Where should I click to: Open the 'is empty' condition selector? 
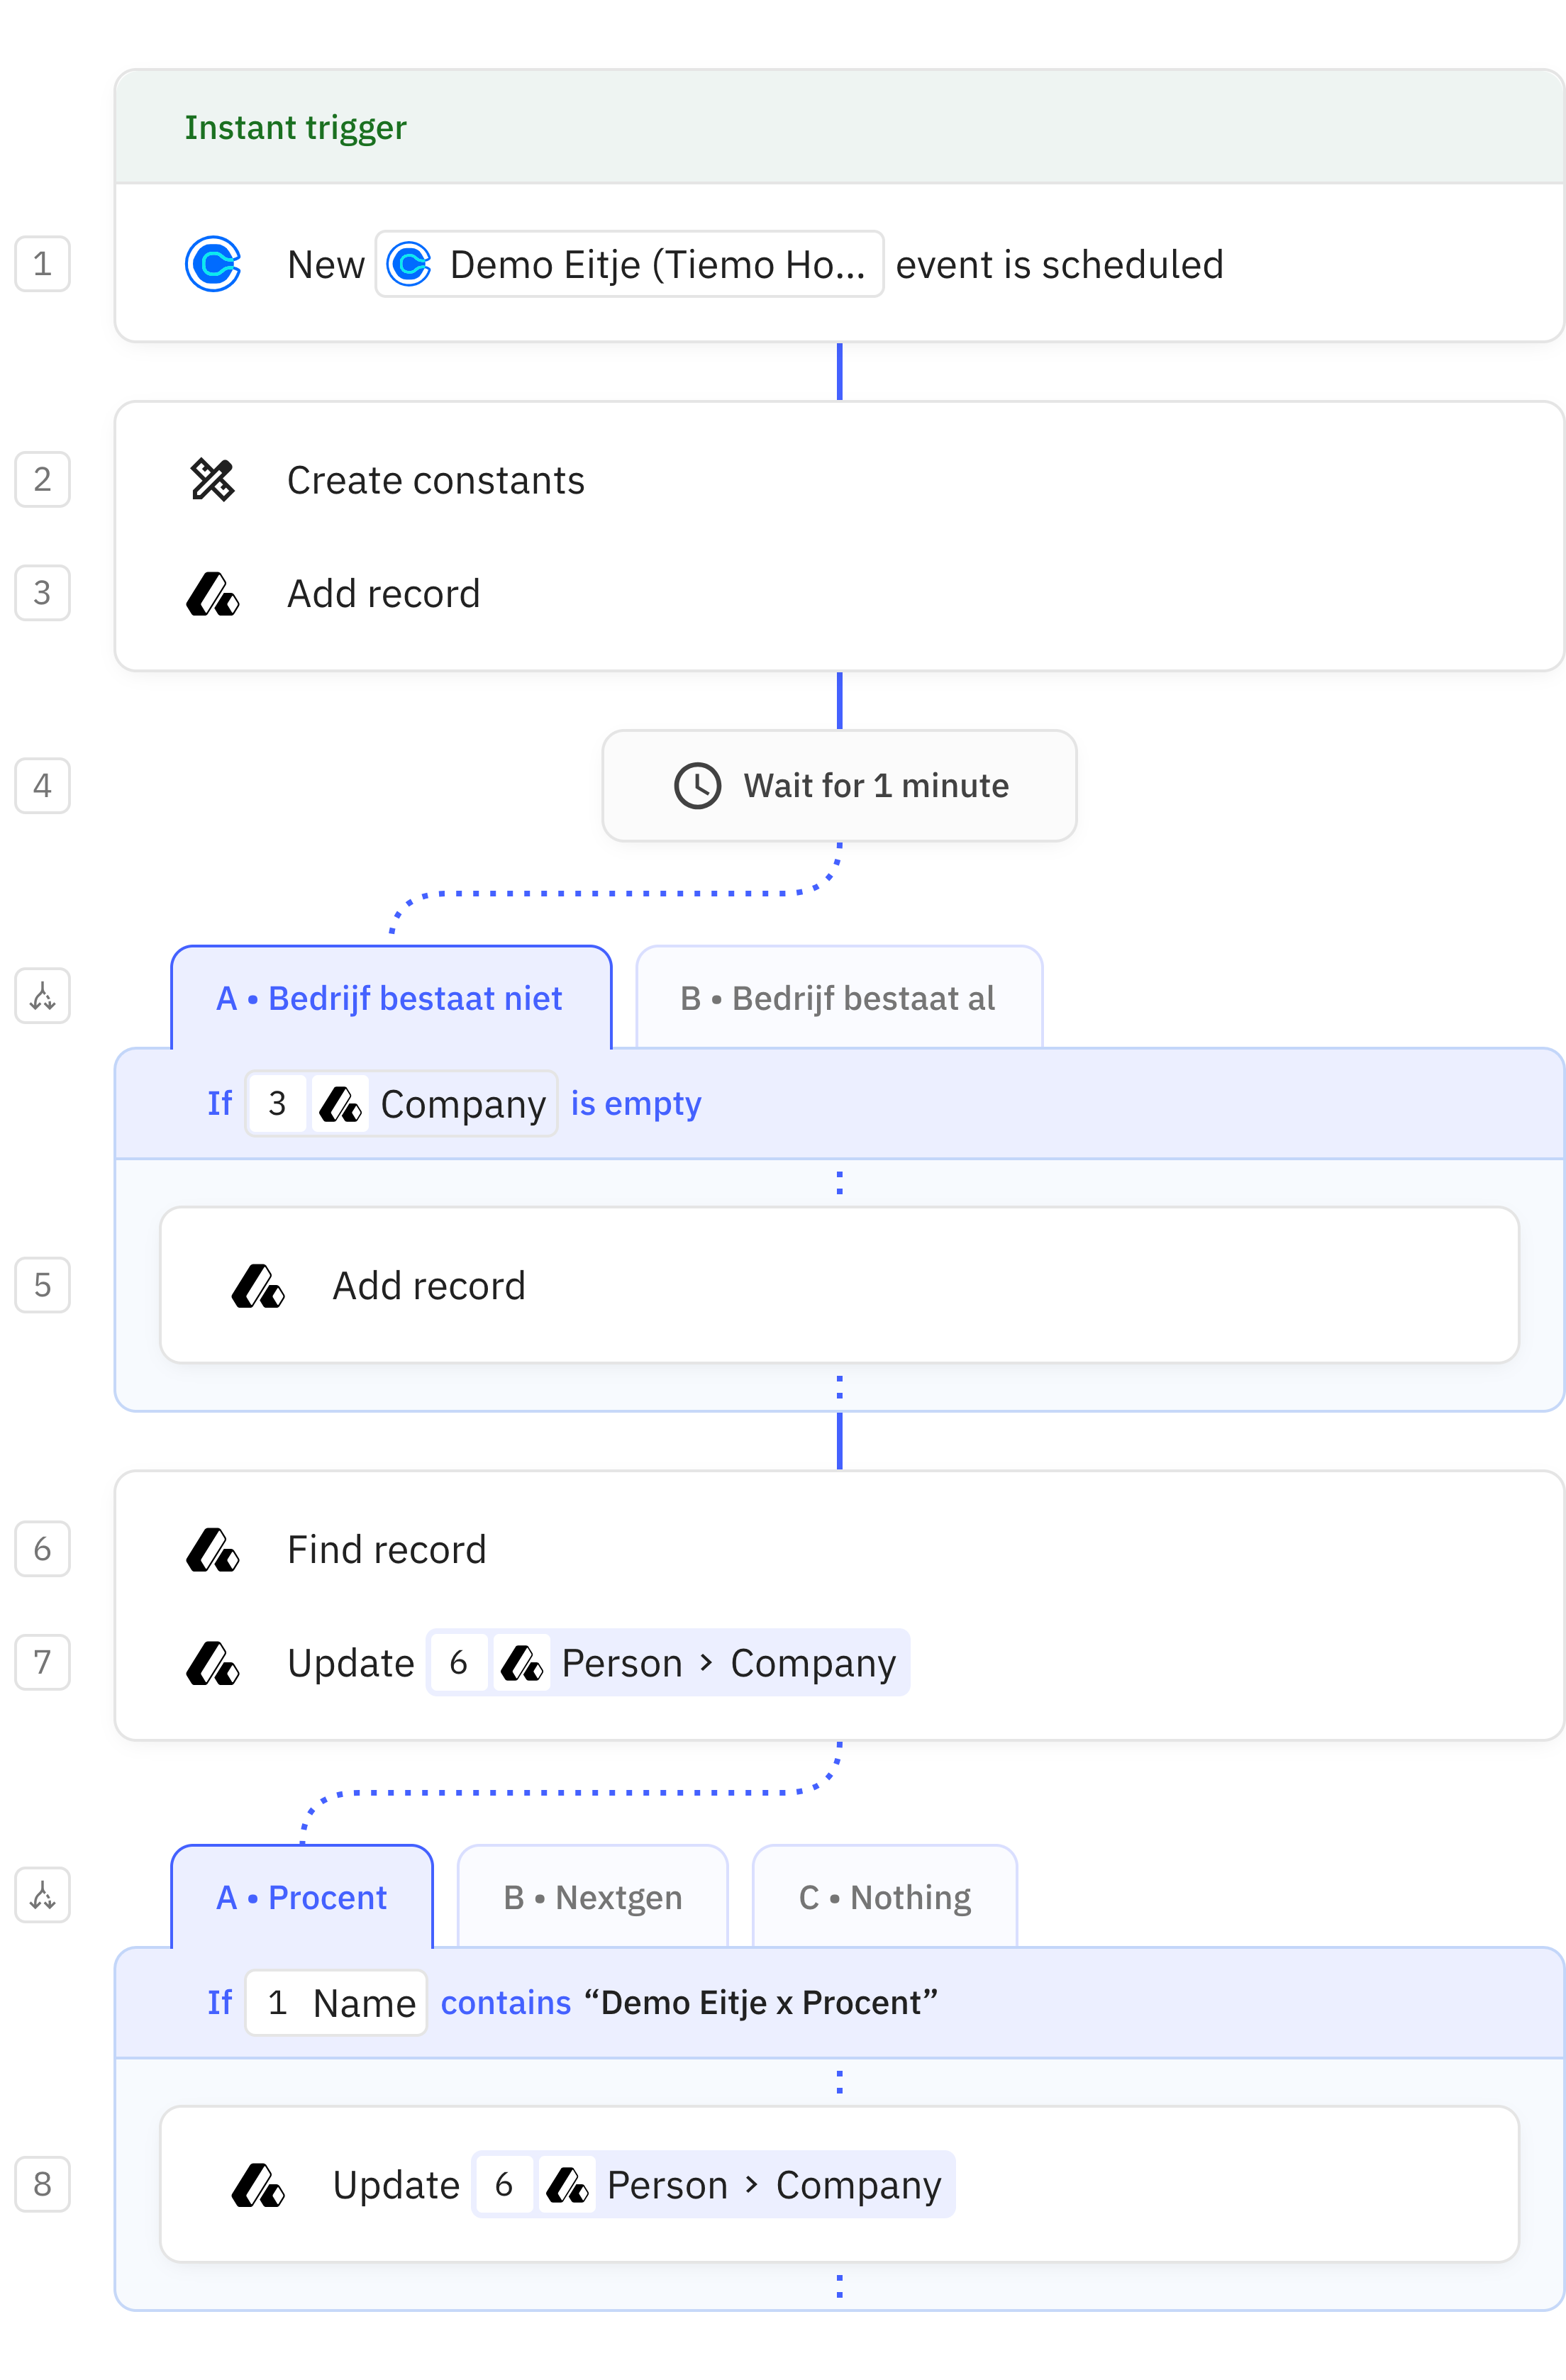coord(636,1103)
